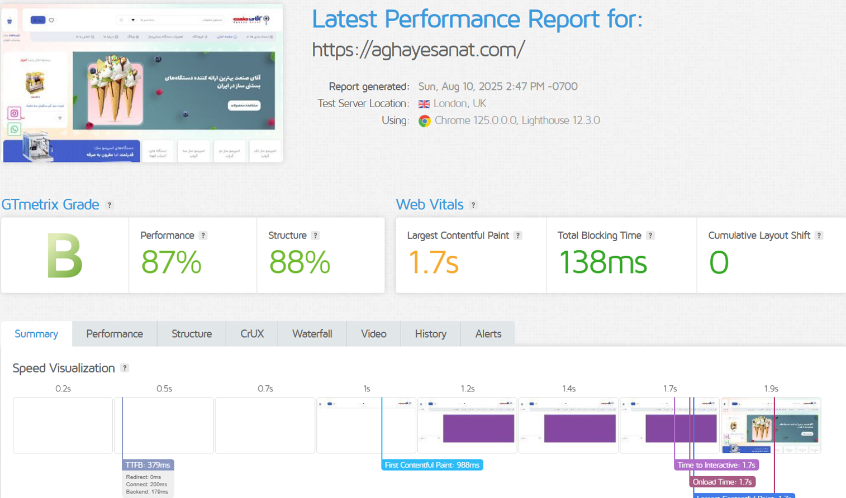Click Total Blocking Time help icon
This screenshot has width=846, height=498.
tap(650, 236)
